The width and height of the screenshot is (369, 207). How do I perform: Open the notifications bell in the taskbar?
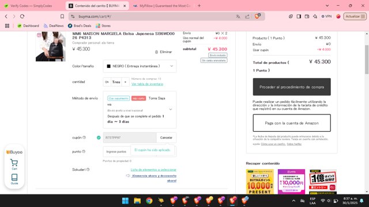362,201
